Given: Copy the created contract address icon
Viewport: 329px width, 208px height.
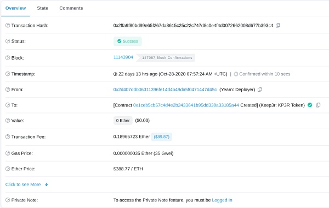Looking at the screenshot, I should pos(318,105).
